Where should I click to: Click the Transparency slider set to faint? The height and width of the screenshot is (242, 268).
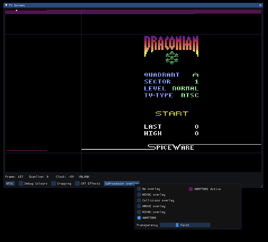point(185,225)
